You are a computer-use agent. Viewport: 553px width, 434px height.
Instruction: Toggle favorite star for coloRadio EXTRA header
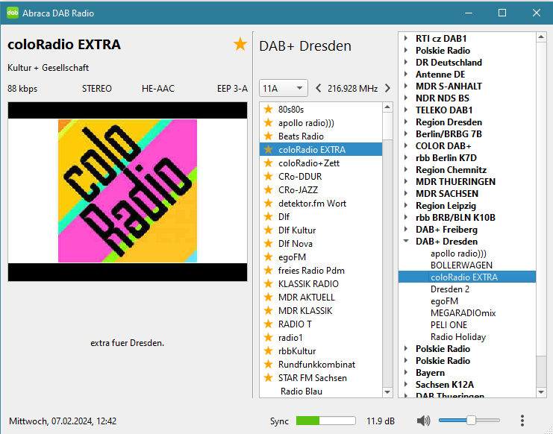240,45
